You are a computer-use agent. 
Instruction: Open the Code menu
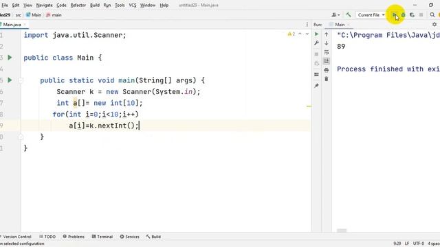tap(61, 5)
